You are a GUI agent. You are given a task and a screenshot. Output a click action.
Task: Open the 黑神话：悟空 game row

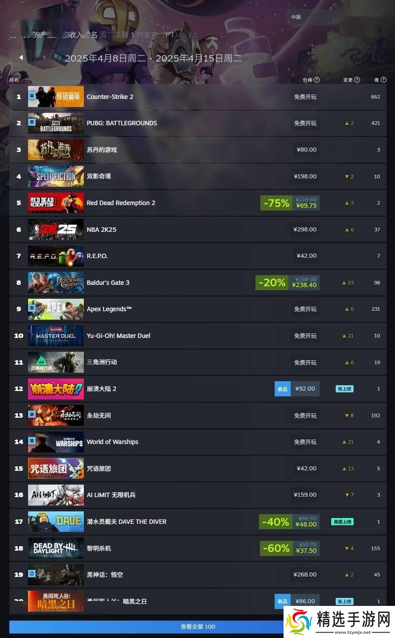click(x=198, y=575)
